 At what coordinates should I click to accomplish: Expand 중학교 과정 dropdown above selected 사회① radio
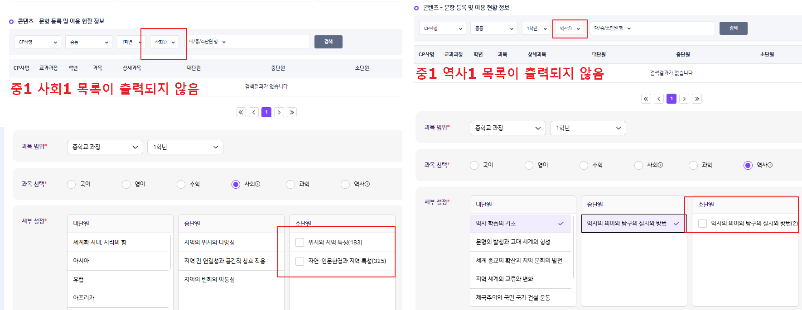[105, 147]
